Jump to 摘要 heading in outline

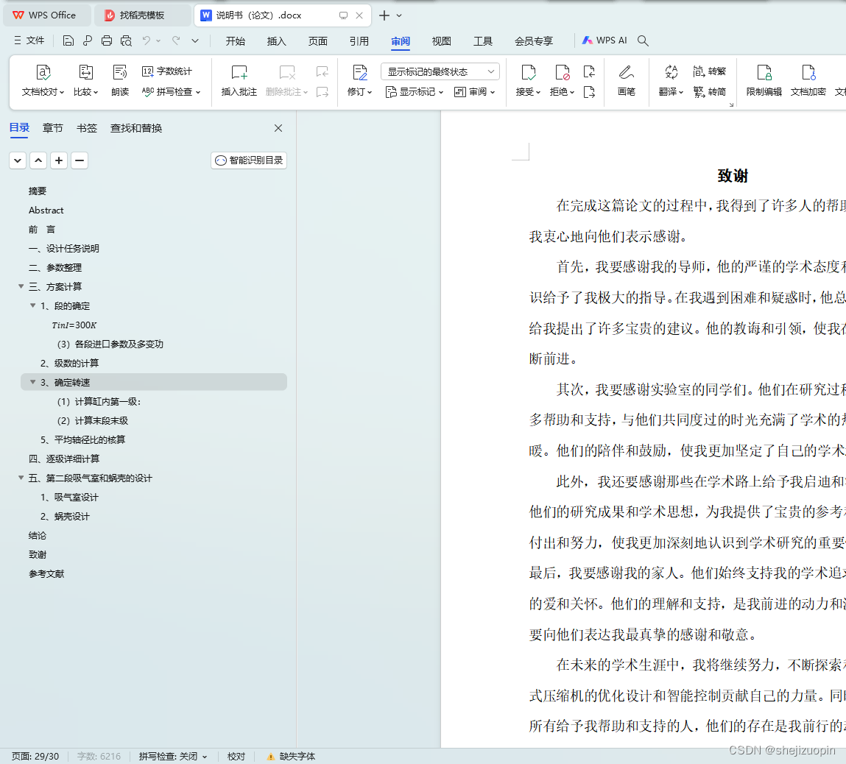coord(38,191)
